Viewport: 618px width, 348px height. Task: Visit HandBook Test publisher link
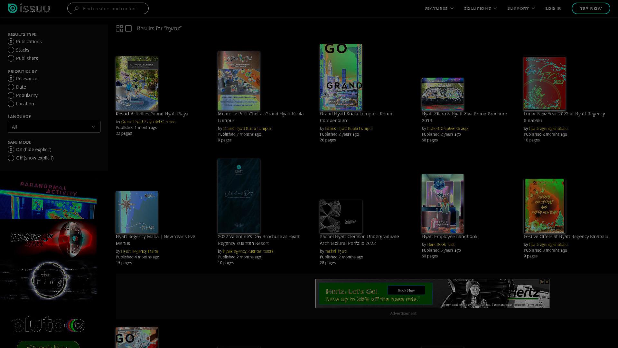pos(441,245)
